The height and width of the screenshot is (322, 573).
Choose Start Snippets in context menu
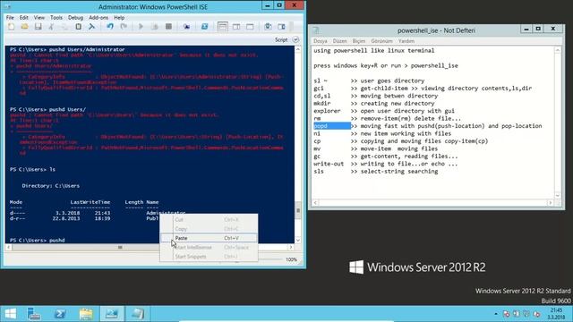[x=209, y=257]
